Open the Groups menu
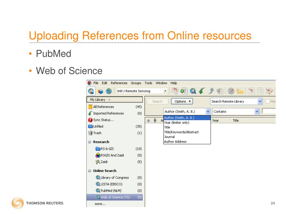The width and height of the screenshot is (286, 214). click(136, 83)
